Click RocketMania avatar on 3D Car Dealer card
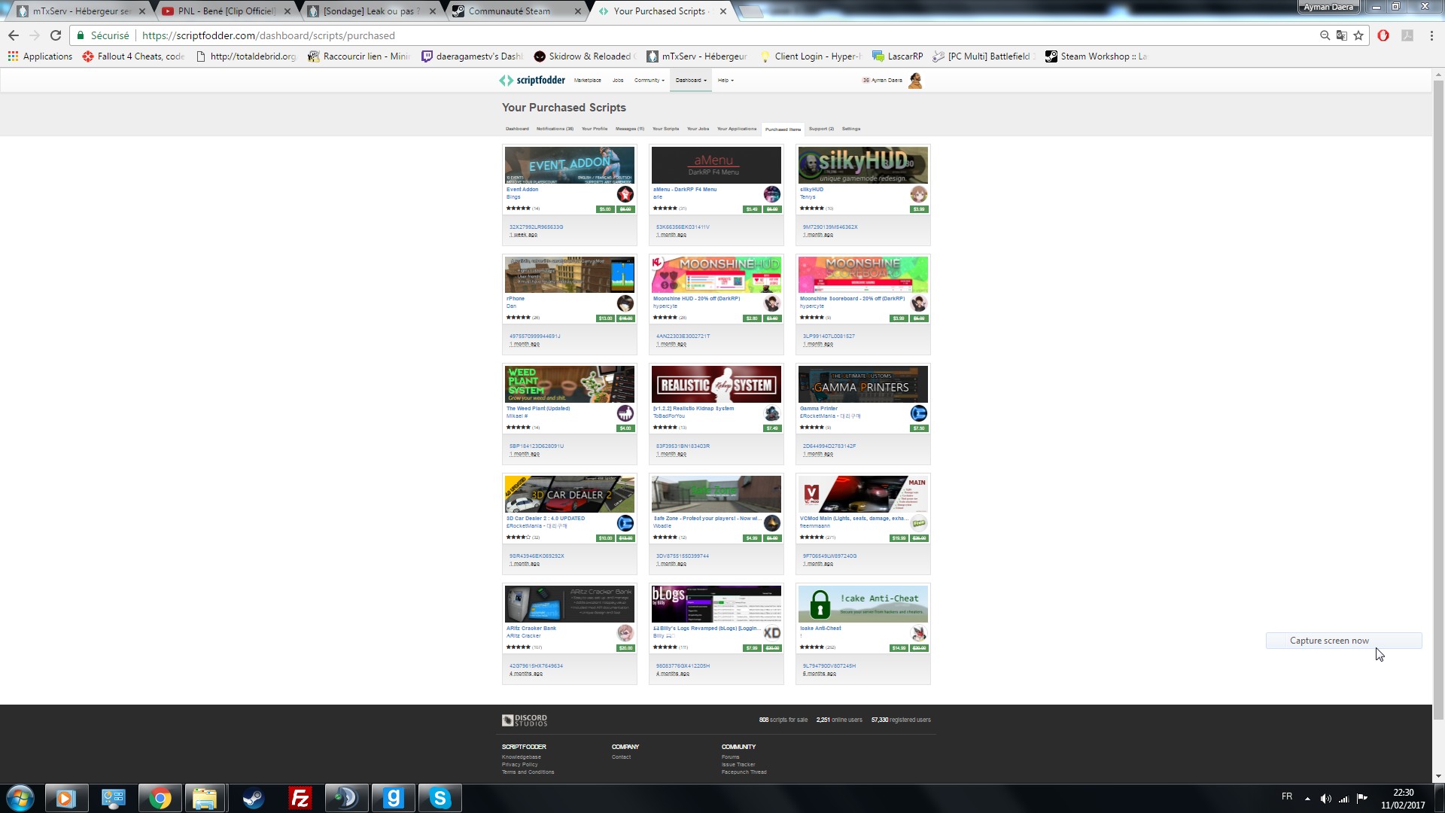Viewport: 1445px width, 813px height. [625, 523]
